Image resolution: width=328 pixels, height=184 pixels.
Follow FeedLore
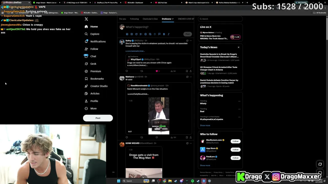point(235,158)
